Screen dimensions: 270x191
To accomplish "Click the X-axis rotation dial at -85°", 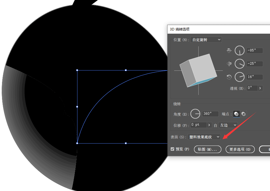I will coord(239,50).
